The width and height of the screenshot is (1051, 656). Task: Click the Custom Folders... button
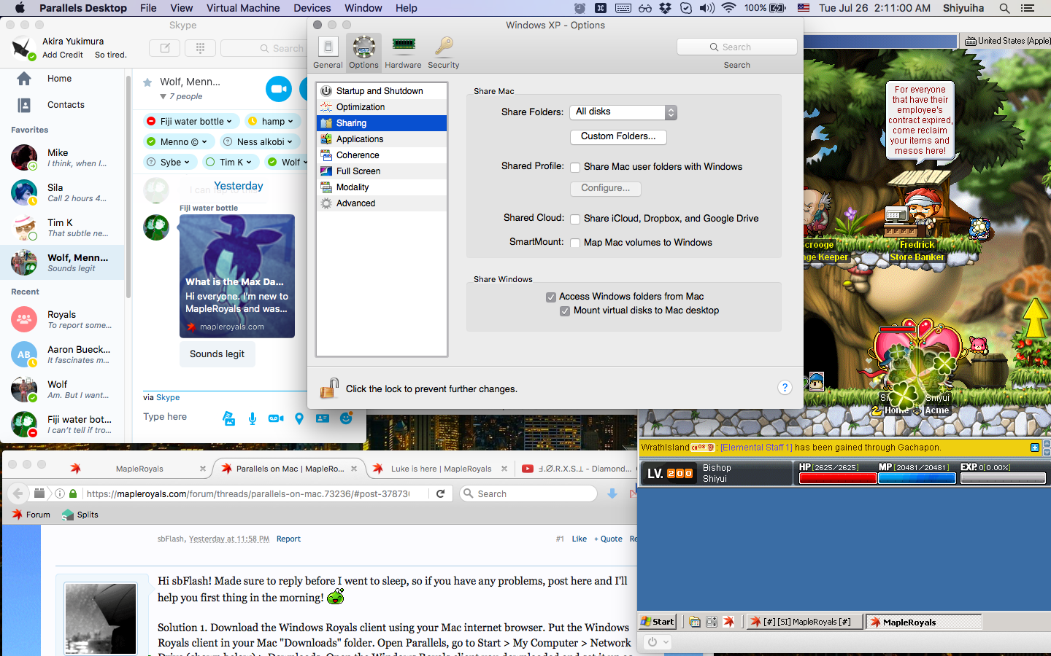click(618, 136)
